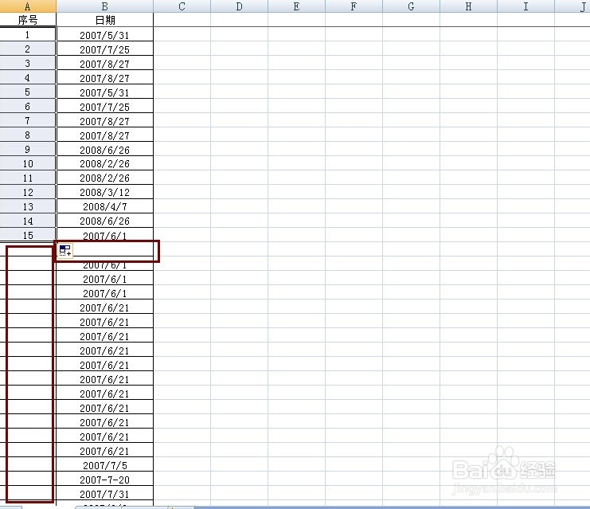The image size is (590, 509).
Task: Click date 2007/5/31 beside serial 1
Action: [105, 34]
